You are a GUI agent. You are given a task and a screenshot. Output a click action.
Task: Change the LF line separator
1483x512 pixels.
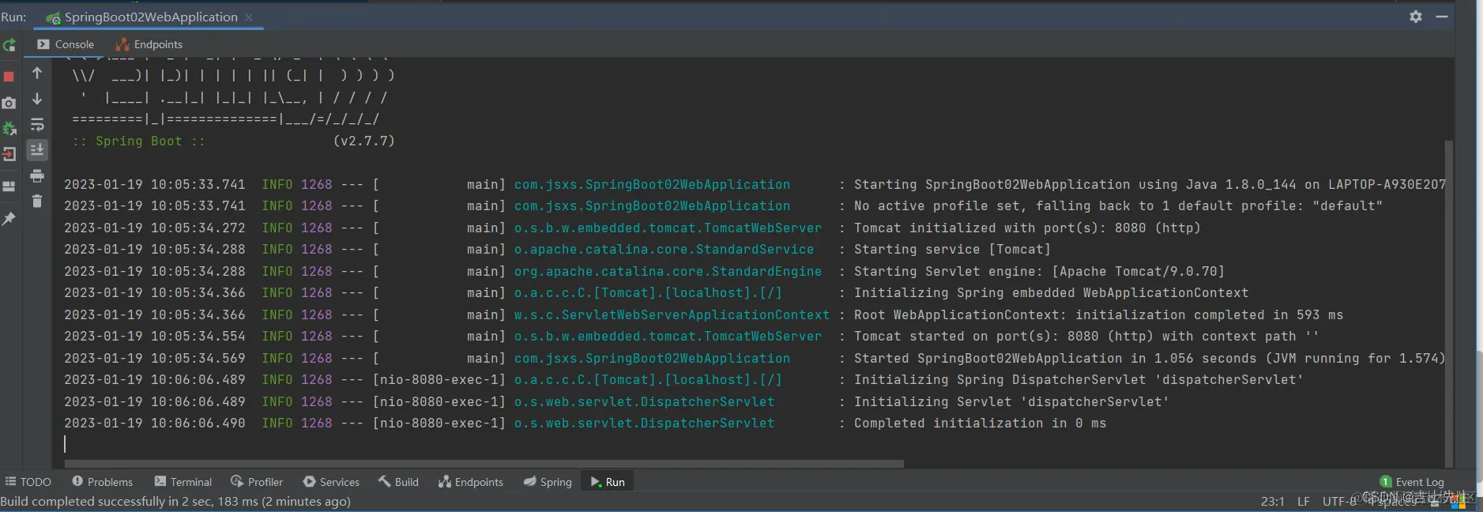(1304, 501)
